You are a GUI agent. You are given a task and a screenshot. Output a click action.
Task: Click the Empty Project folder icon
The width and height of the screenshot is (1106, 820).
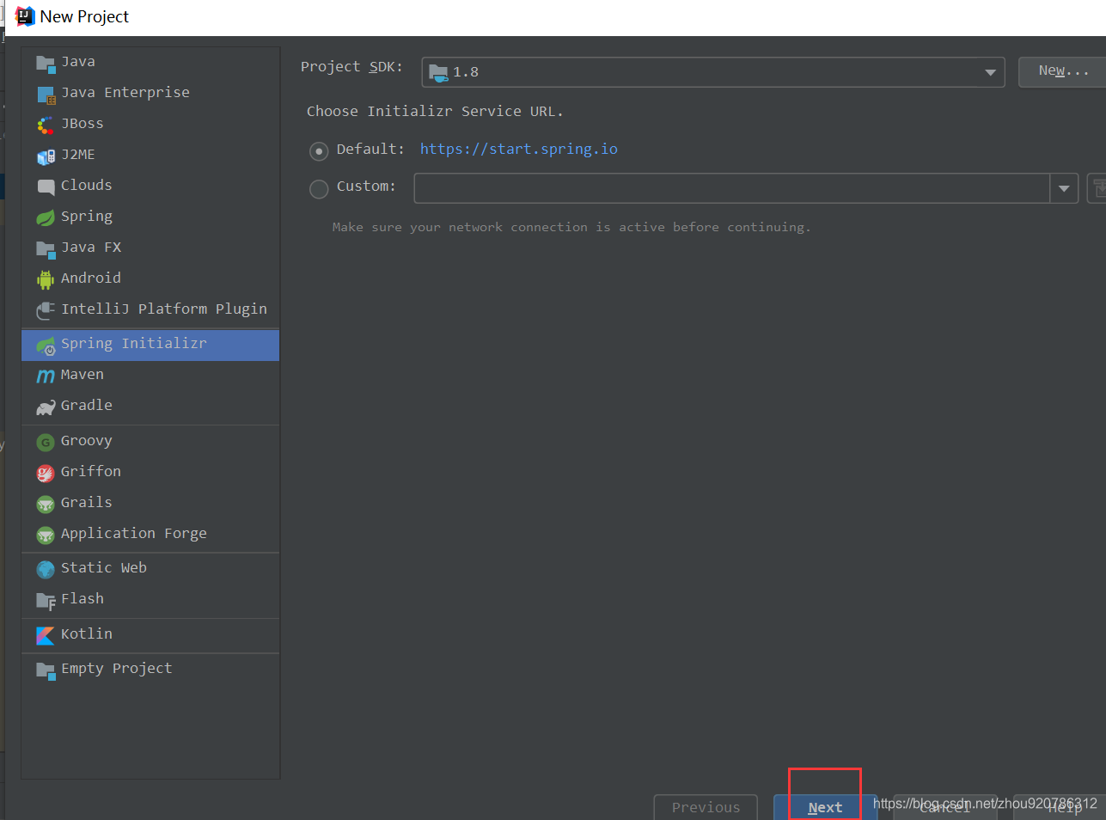point(46,670)
